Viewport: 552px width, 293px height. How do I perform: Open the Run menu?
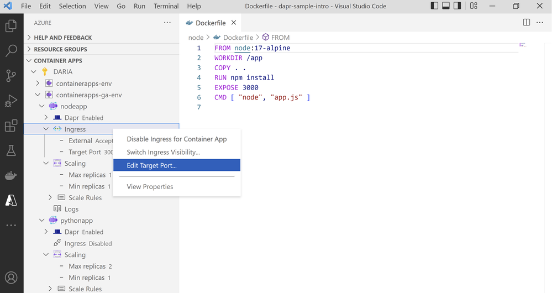(139, 6)
